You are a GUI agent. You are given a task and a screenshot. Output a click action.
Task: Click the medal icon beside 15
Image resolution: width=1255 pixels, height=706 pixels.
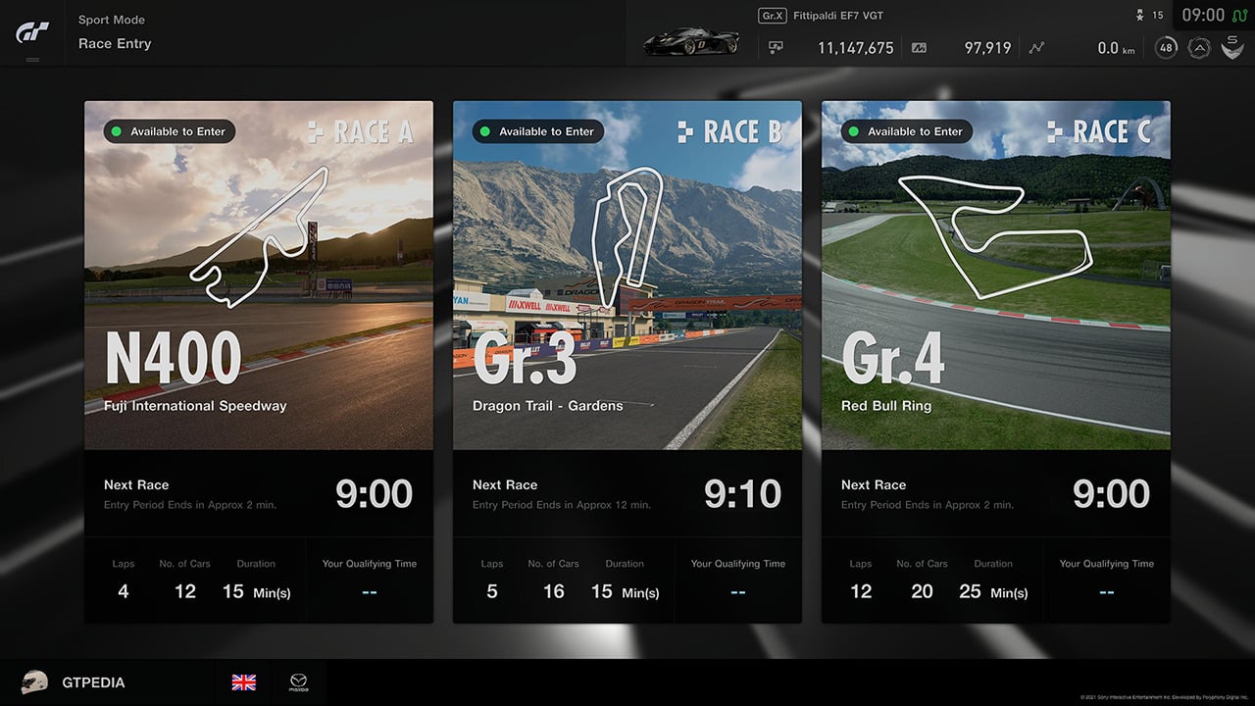(1140, 15)
